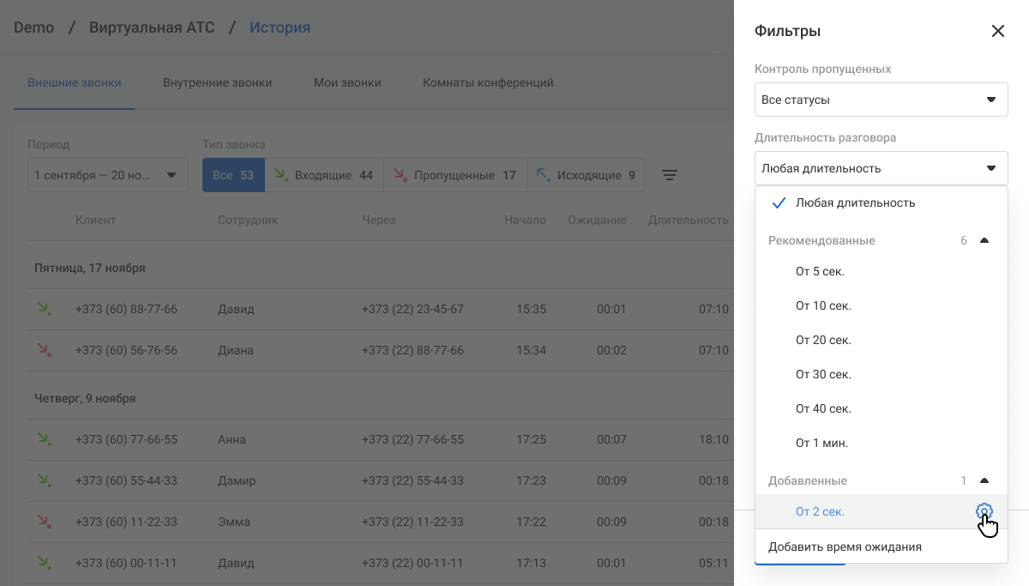Switch to the Внутренние звонки tab
1029x586 pixels.
217,83
